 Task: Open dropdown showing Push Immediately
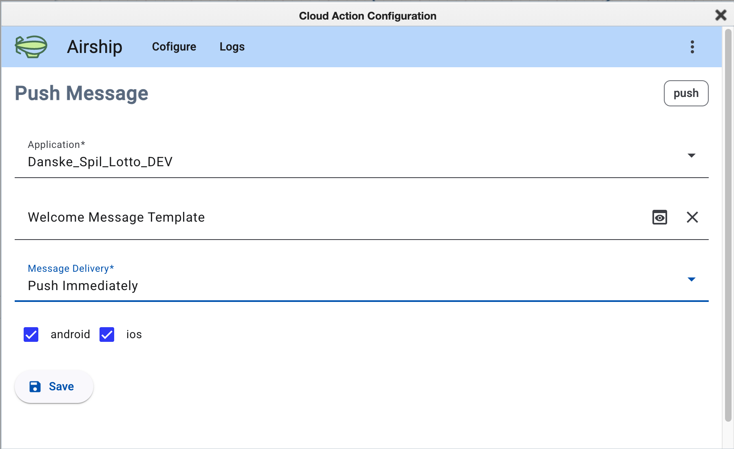click(x=691, y=280)
